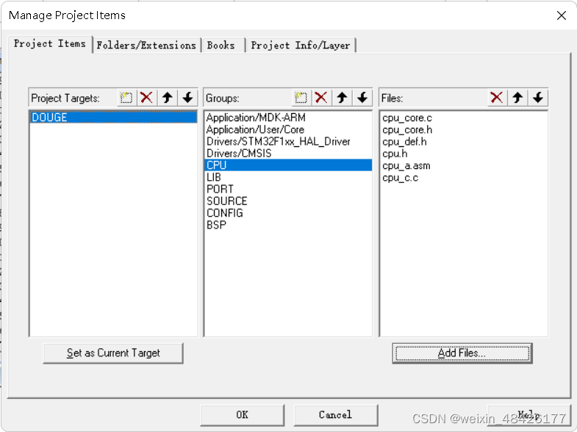The width and height of the screenshot is (577, 432).
Task: Move the selected Project Target down
Action: pos(187,98)
